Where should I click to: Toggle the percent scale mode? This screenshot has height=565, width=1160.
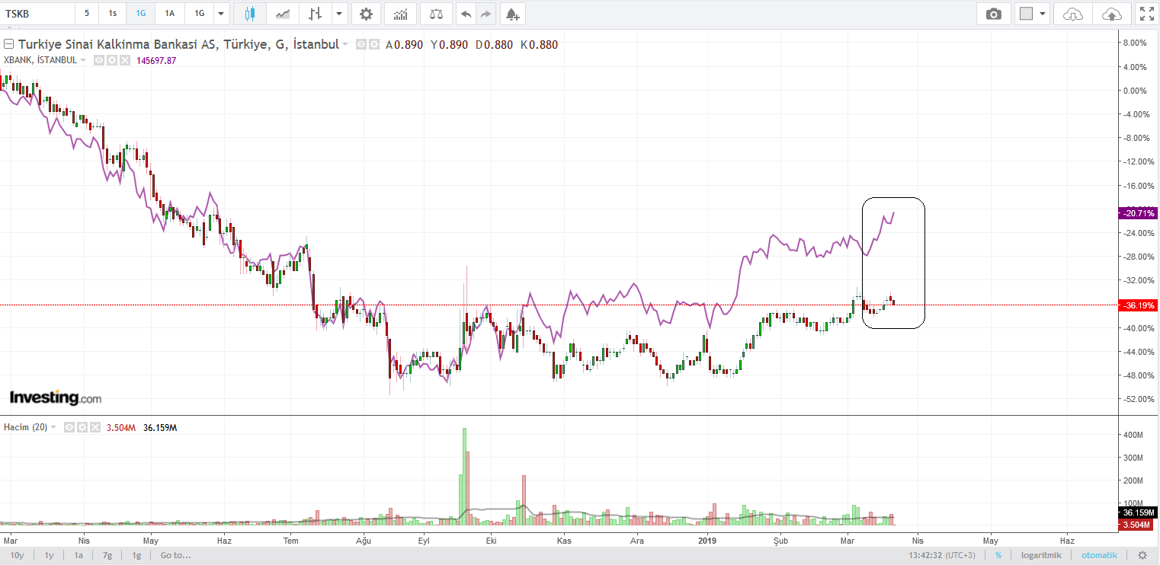pos(998,555)
